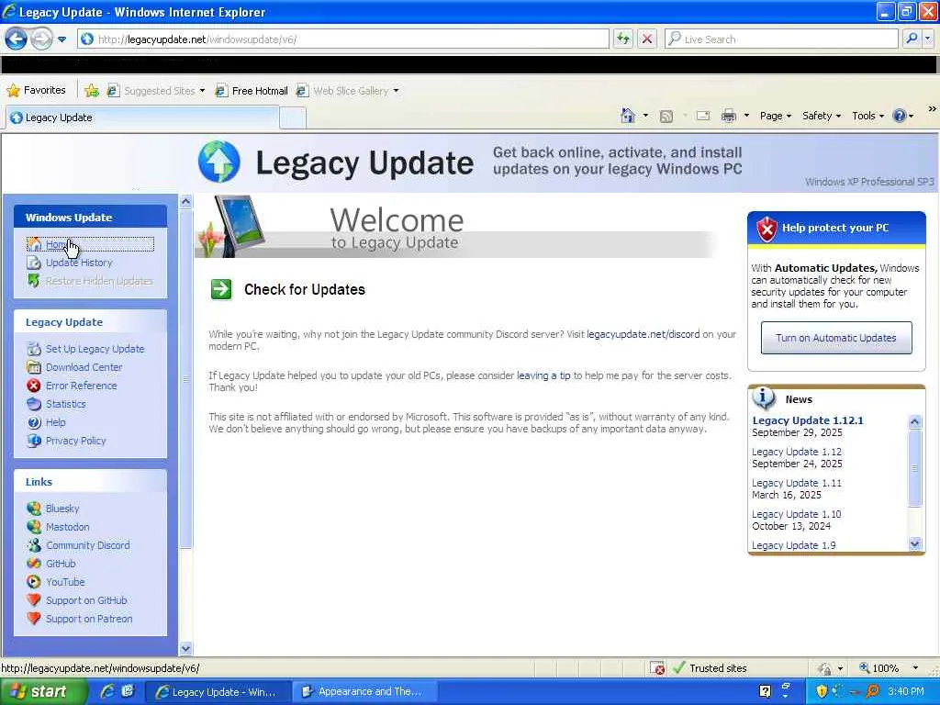Image resolution: width=940 pixels, height=705 pixels.
Task: Click pop-up blocked status bar icon
Action: (657, 668)
